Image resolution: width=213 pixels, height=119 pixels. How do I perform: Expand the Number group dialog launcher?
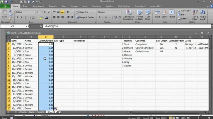pos(120,22)
